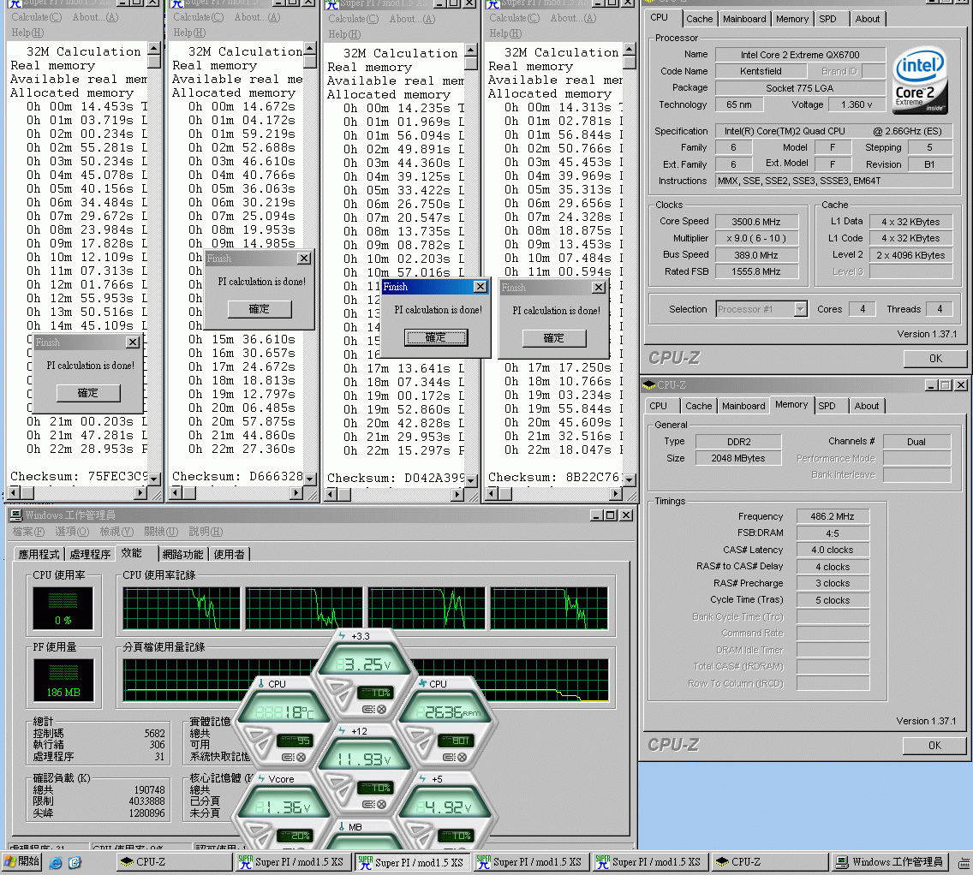Open the 說明(H) menu in Task Manager
This screenshot has width=973, height=875.
[x=206, y=532]
